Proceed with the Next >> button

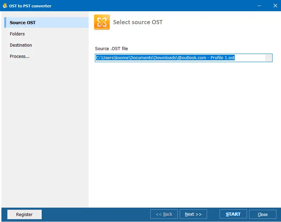tap(193, 214)
